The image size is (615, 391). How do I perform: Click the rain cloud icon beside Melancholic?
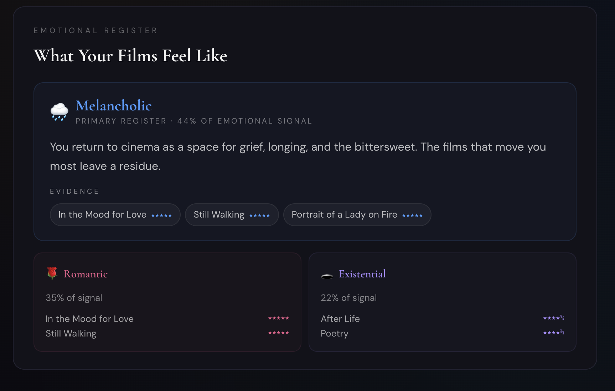pyautogui.click(x=59, y=112)
